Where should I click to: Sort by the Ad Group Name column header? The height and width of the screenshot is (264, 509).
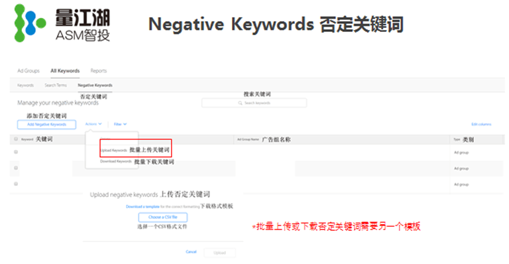pos(248,139)
